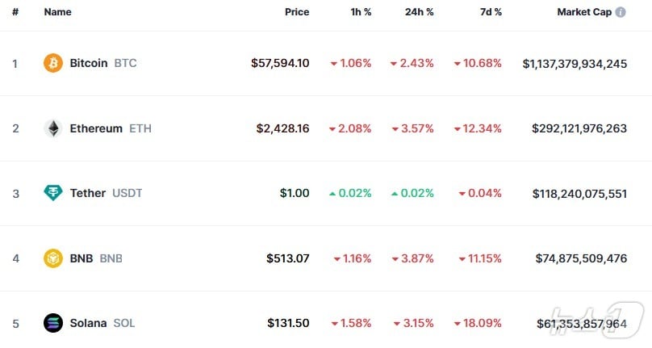Image resolution: width=652 pixels, height=348 pixels.
Task: Click the BNB logo icon
Action: tap(53, 258)
